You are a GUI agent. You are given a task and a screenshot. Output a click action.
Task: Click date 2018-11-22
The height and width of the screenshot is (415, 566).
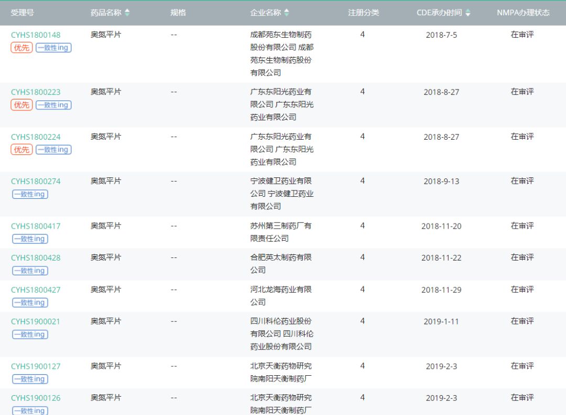pos(441,258)
